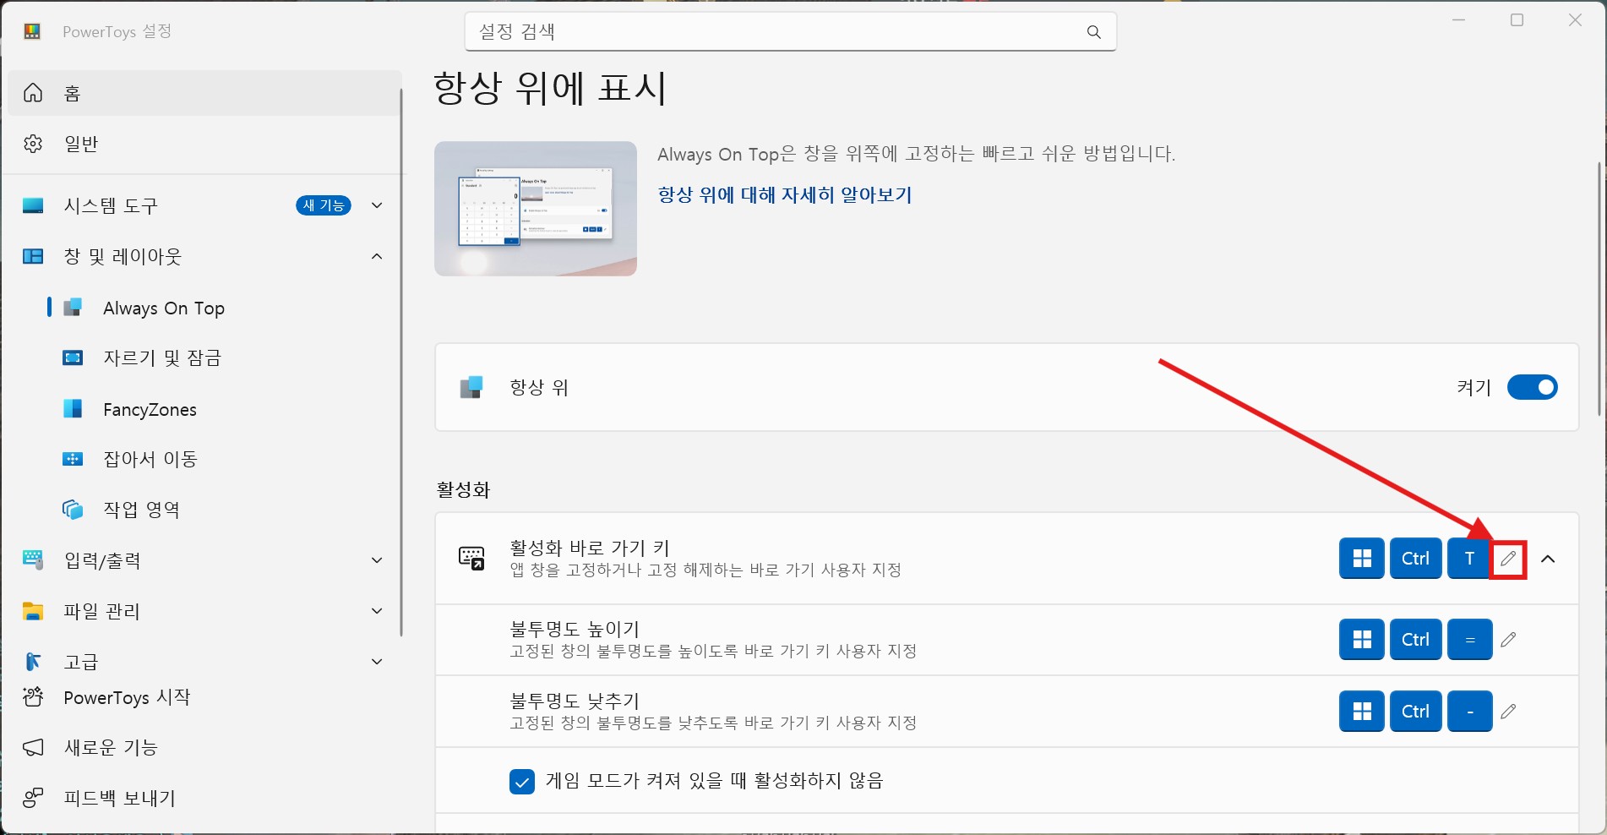Open 피드백 보내기 page
Viewport: 1607px width, 835px height.
[204, 798]
